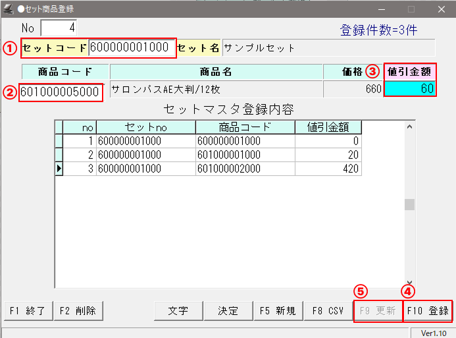Click the セットコード input field
456x338 pixels.
(x=132, y=47)
